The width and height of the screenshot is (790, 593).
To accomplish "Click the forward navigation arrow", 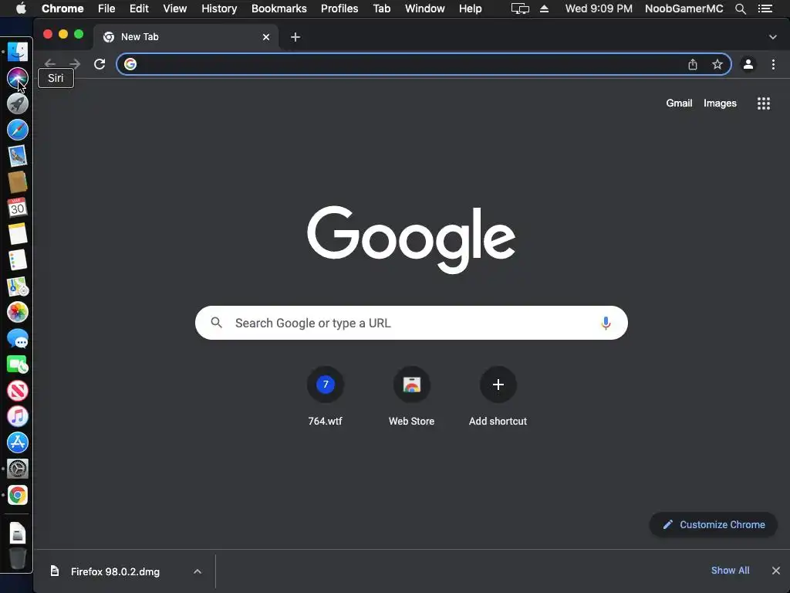I will click(x=75, y=63).
